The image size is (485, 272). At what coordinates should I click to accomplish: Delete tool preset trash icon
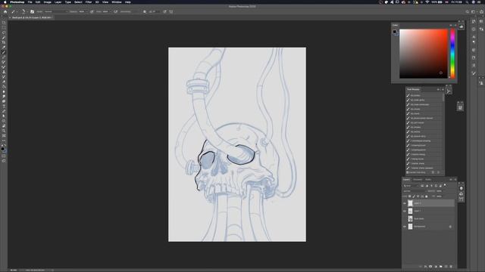pyautogui.click(x=438, y=172)
